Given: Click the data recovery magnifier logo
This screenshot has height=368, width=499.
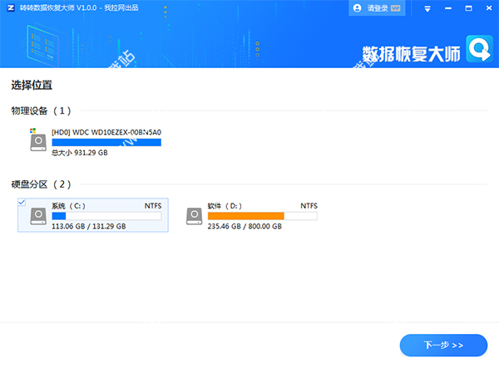Looking at the screenshot, I should point(480,49).
